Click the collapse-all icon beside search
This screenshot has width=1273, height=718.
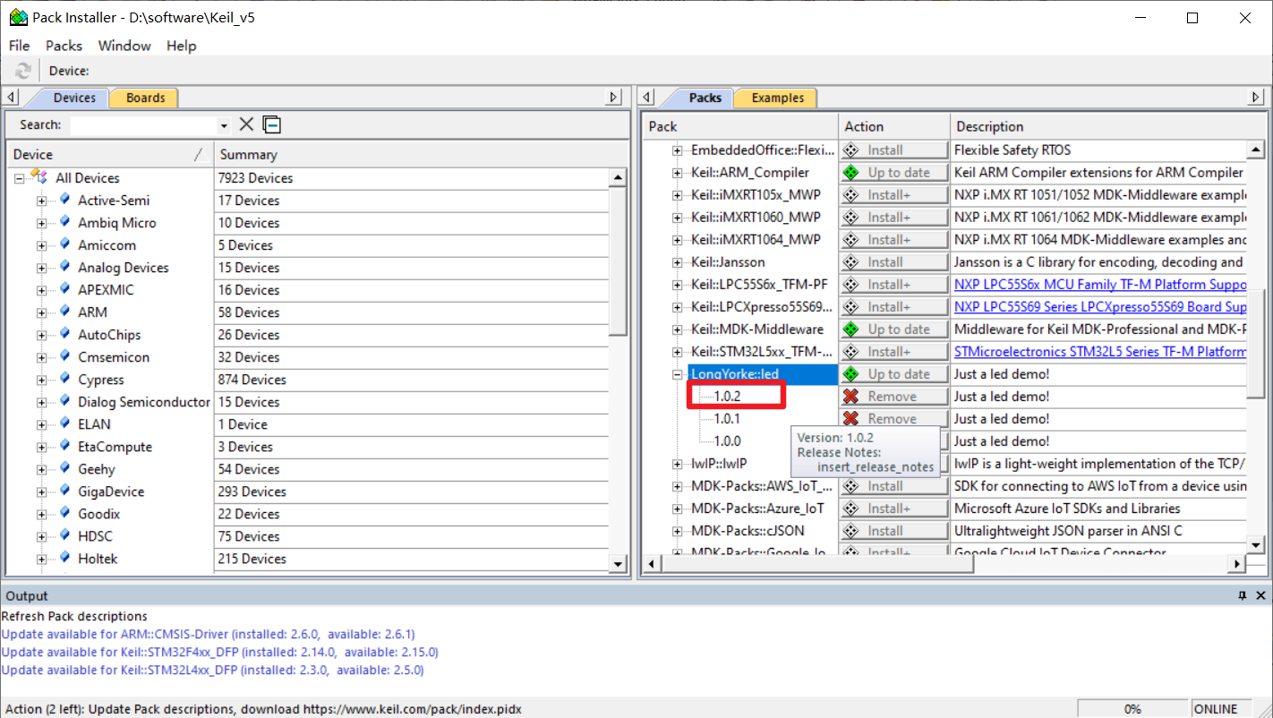click(272, 124)
